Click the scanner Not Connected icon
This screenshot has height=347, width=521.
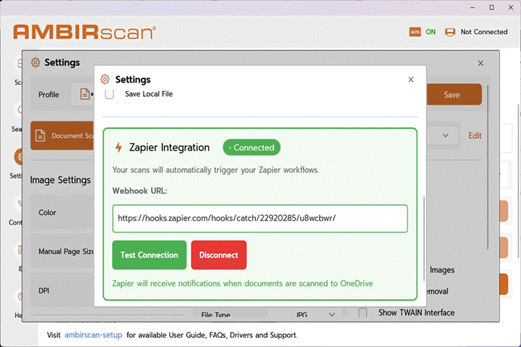click(x=450, y=32)
